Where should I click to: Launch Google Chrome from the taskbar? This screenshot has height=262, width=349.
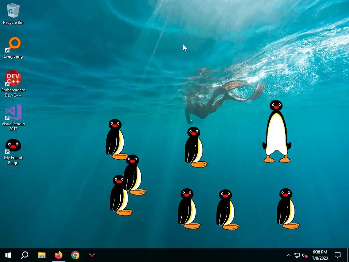coord(75,255)
